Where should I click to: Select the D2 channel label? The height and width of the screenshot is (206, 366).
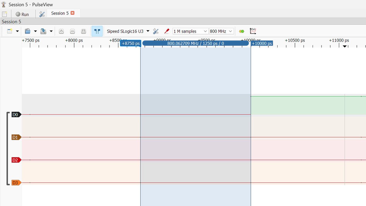pyautogui.click(x=16, y=160)
